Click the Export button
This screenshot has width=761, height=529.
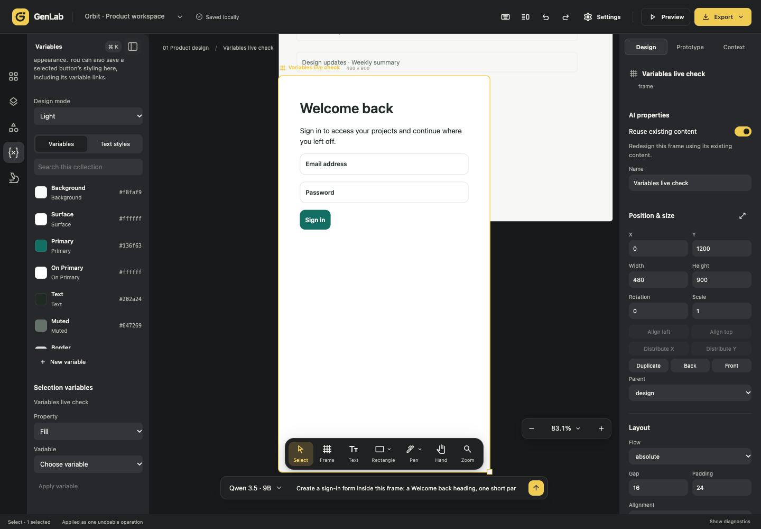point(723,17)
